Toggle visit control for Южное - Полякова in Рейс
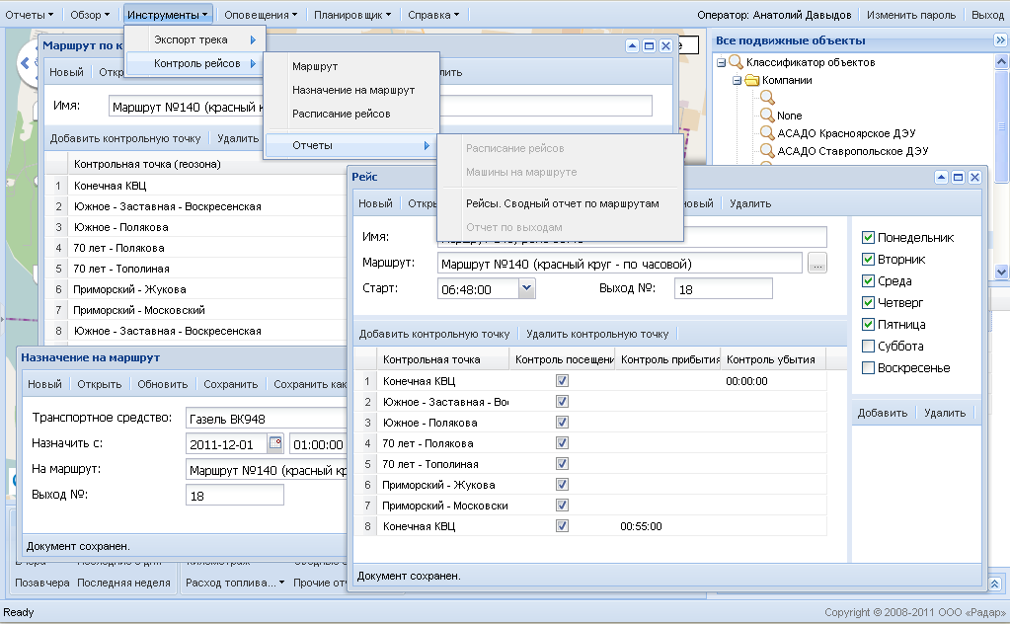 point(562,423)
